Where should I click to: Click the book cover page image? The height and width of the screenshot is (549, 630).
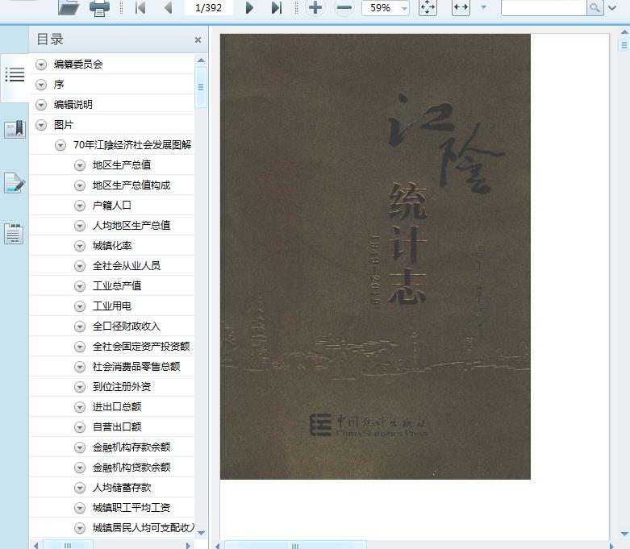tap(375, 256)
